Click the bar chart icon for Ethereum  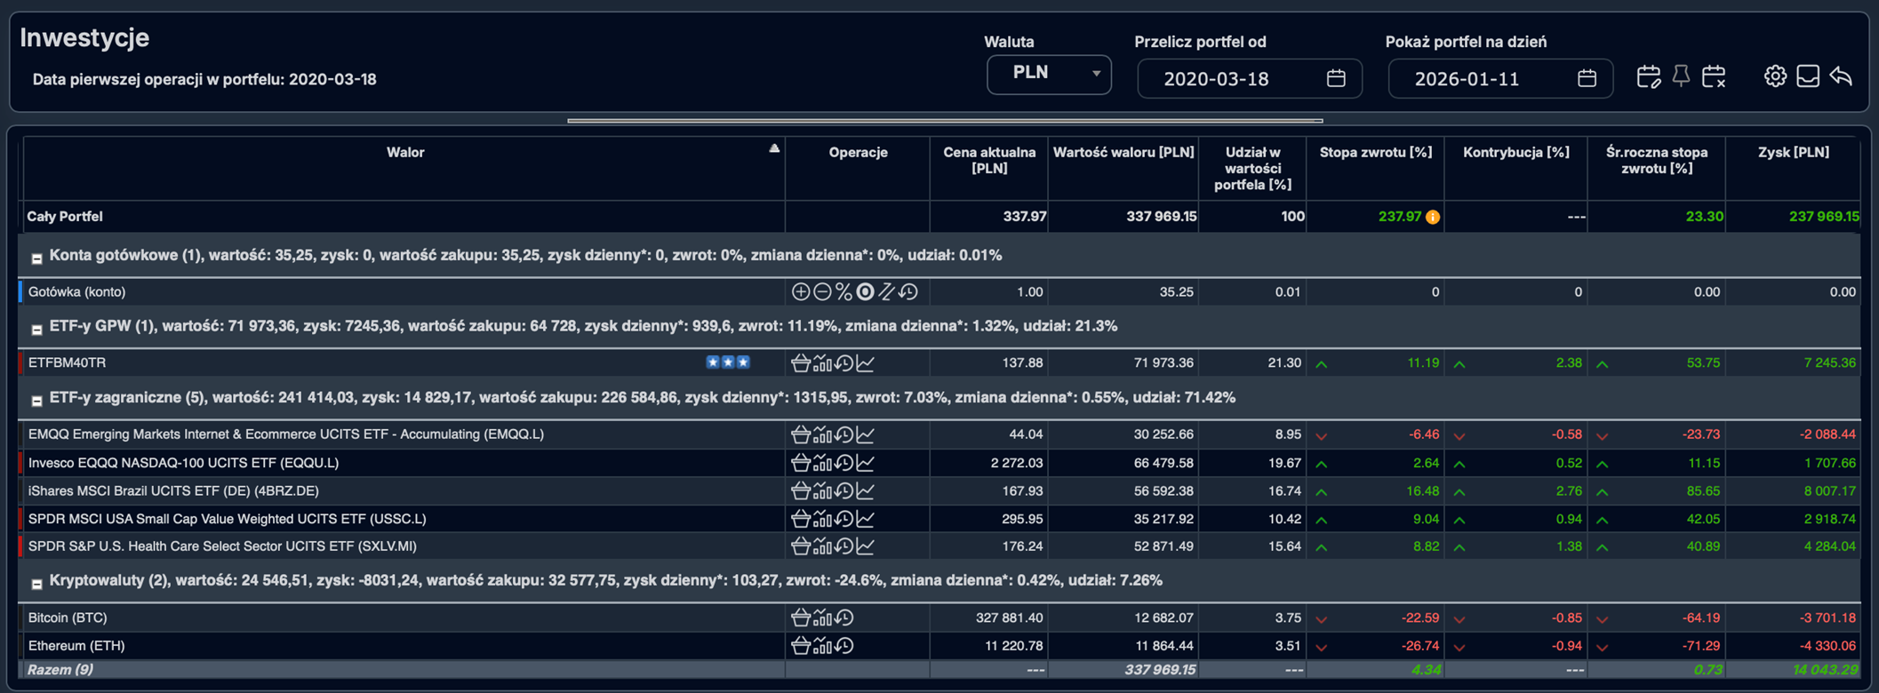coord(822,646)
